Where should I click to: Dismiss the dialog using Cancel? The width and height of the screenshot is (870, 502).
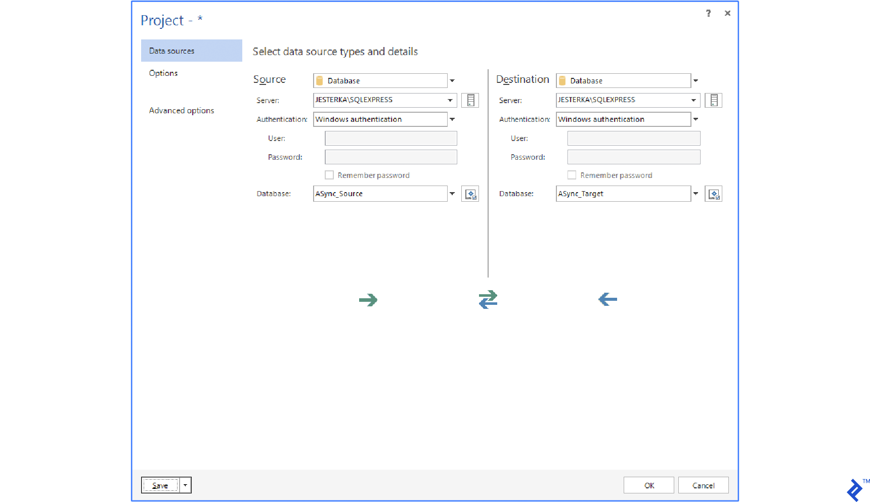(x=703, y=485)
